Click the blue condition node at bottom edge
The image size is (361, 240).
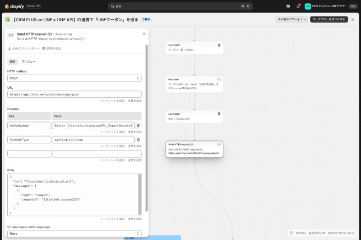point(152,238)
